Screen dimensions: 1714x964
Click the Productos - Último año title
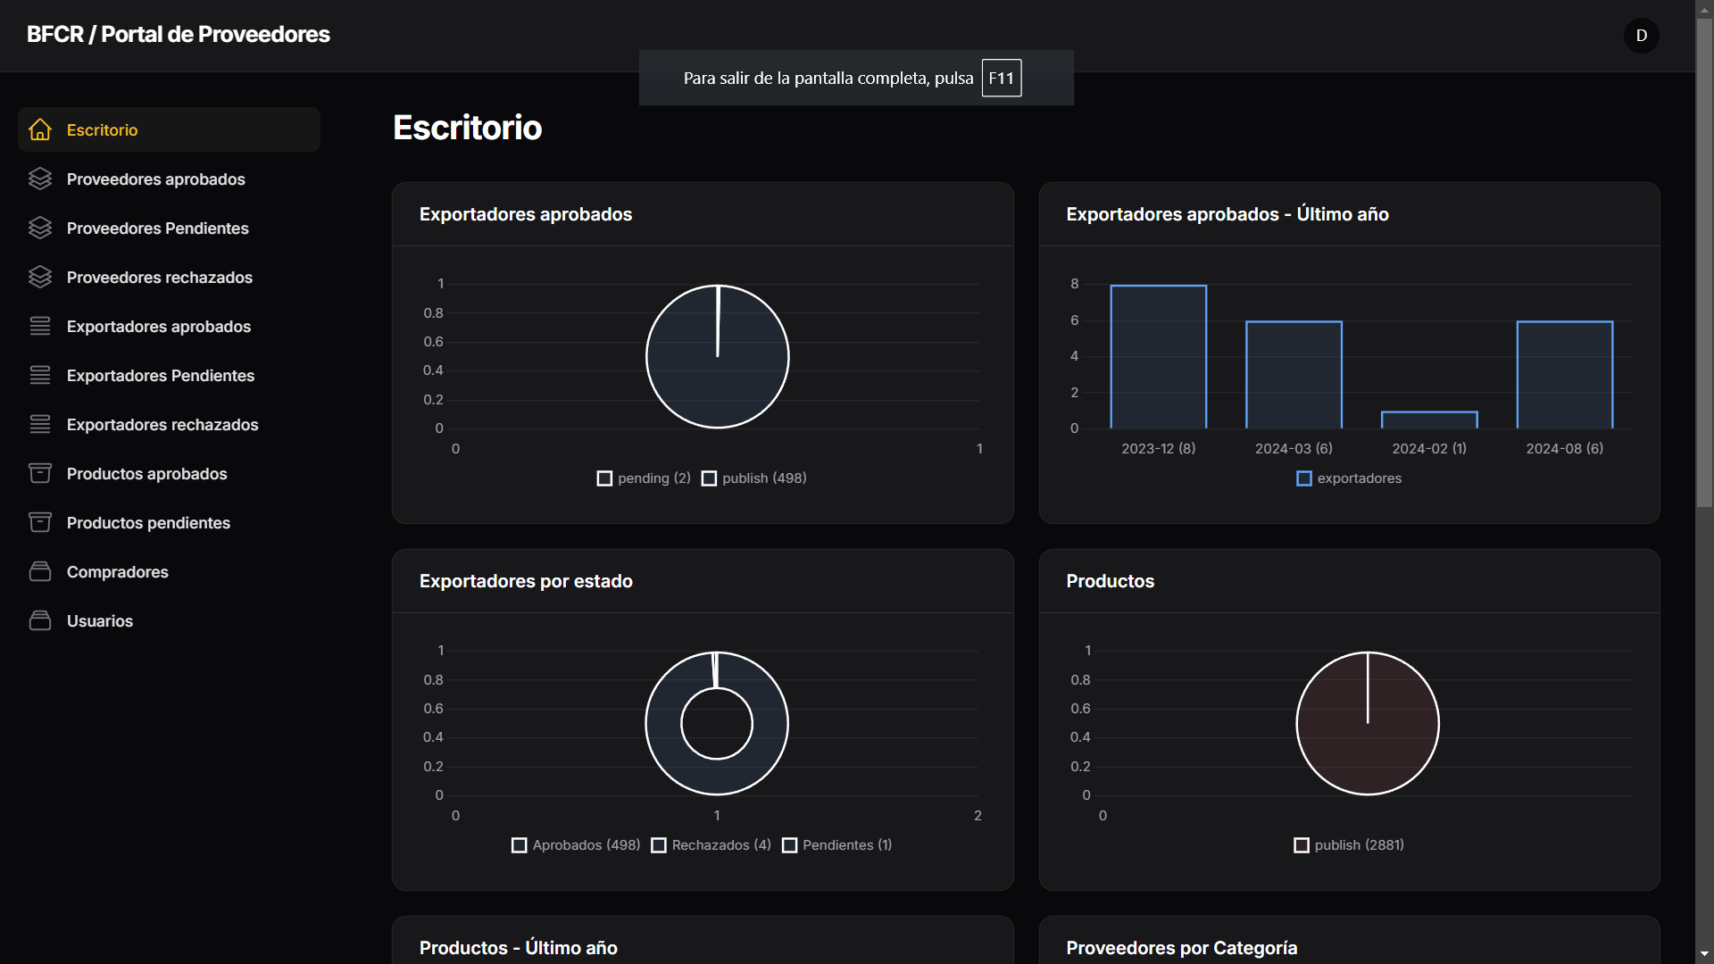[x=519, y=948]
